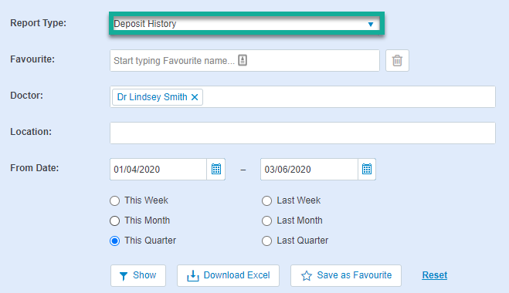The height and width of the screenshot is (293, 509).
Task: Select the This Week radio button
Action: [114, 201]
